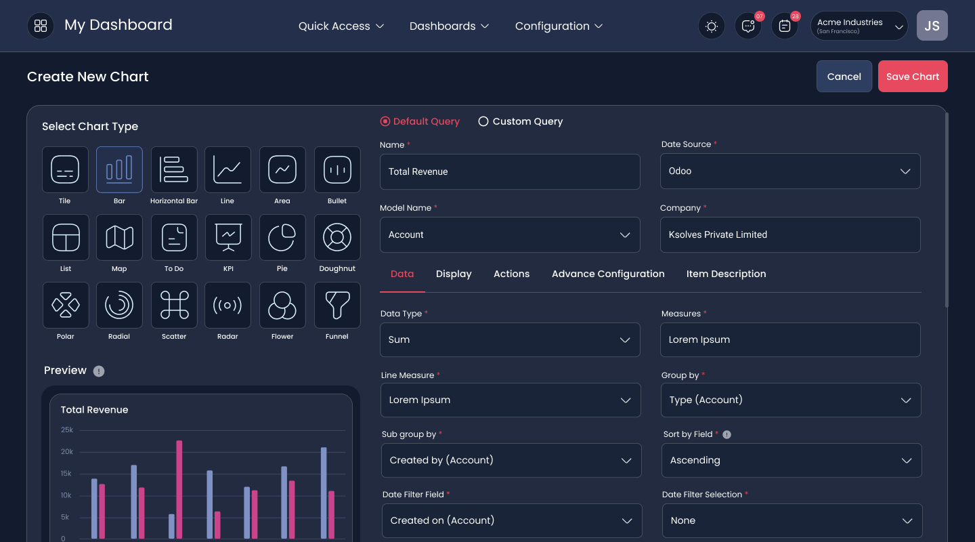Select the Radar chart type
Viewport: 975px width, 542px height.
(227, 305)
